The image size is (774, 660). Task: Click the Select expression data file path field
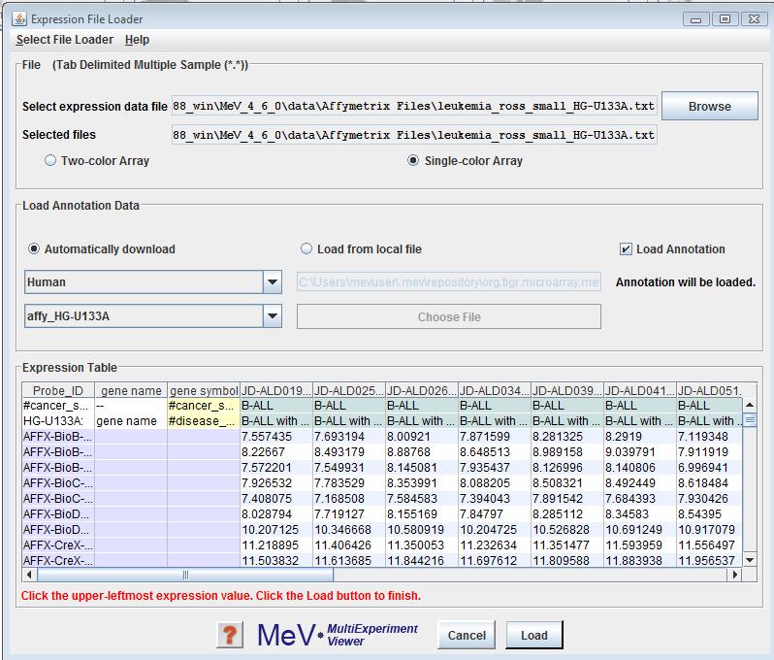point(414,106)
